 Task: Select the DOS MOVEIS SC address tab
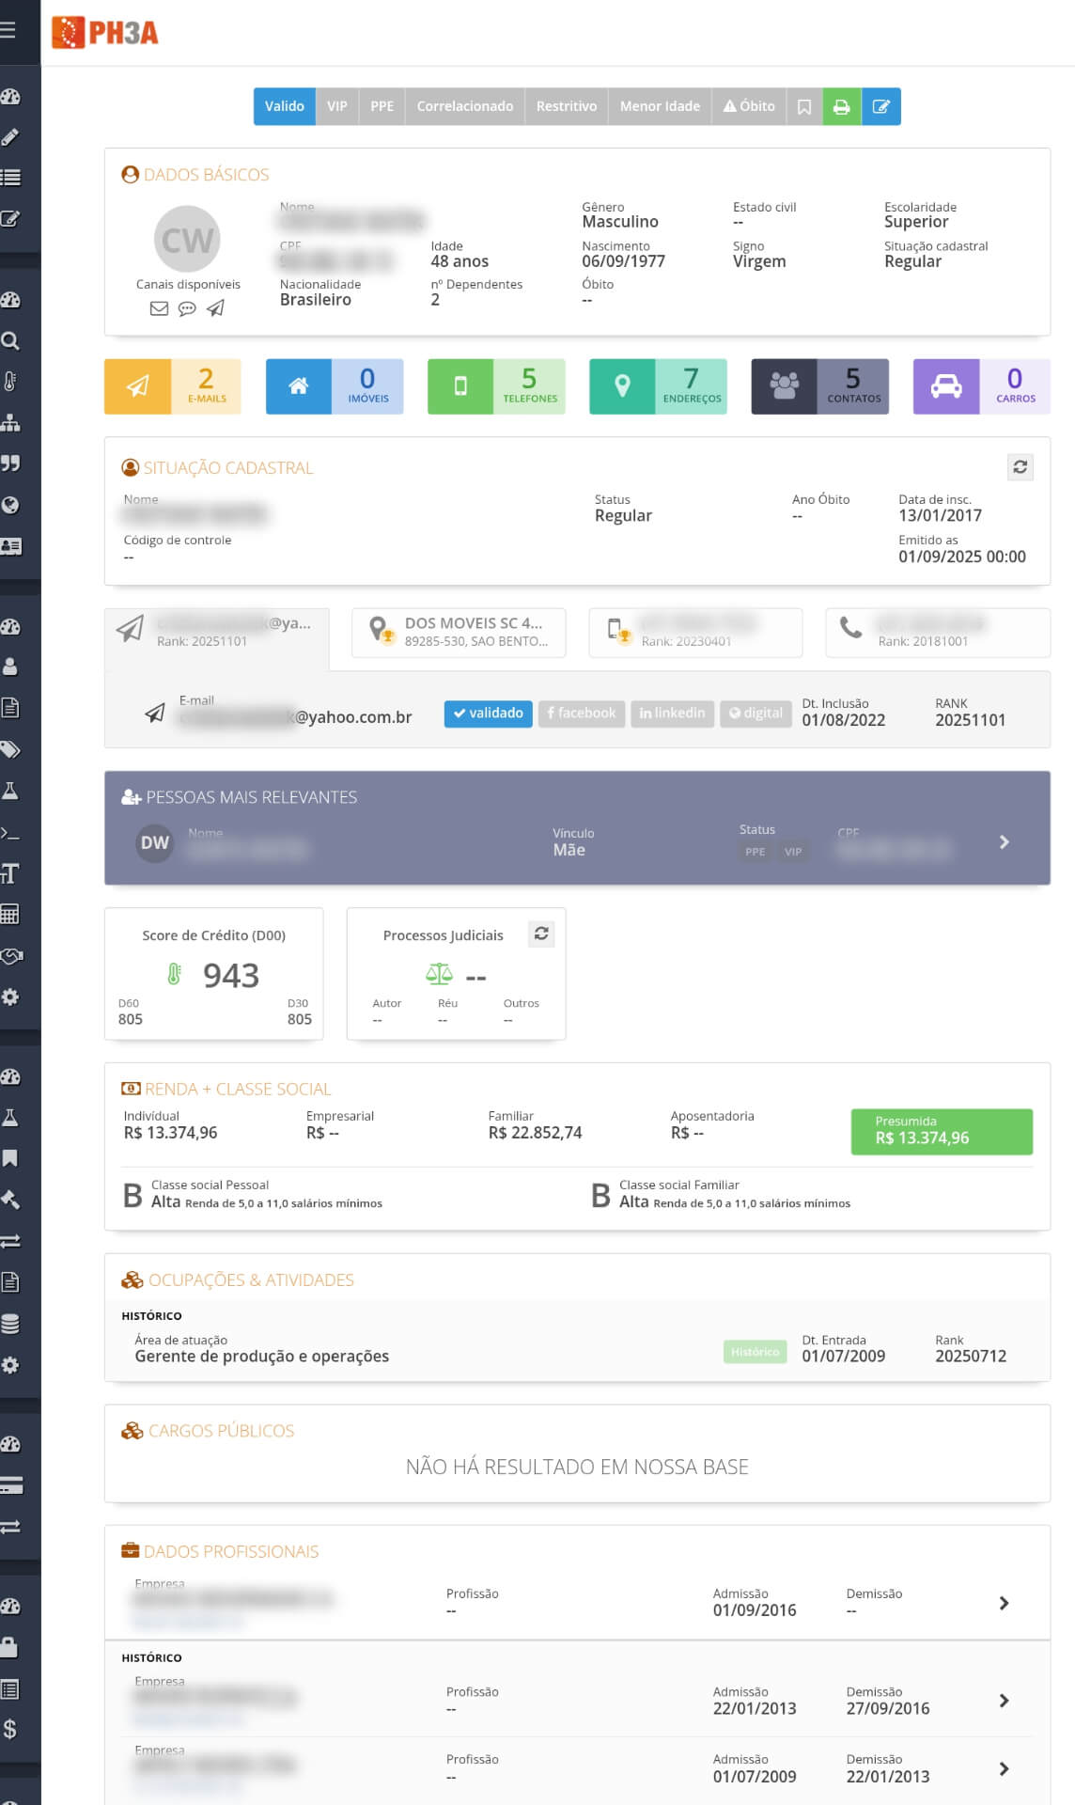[459, 632]
